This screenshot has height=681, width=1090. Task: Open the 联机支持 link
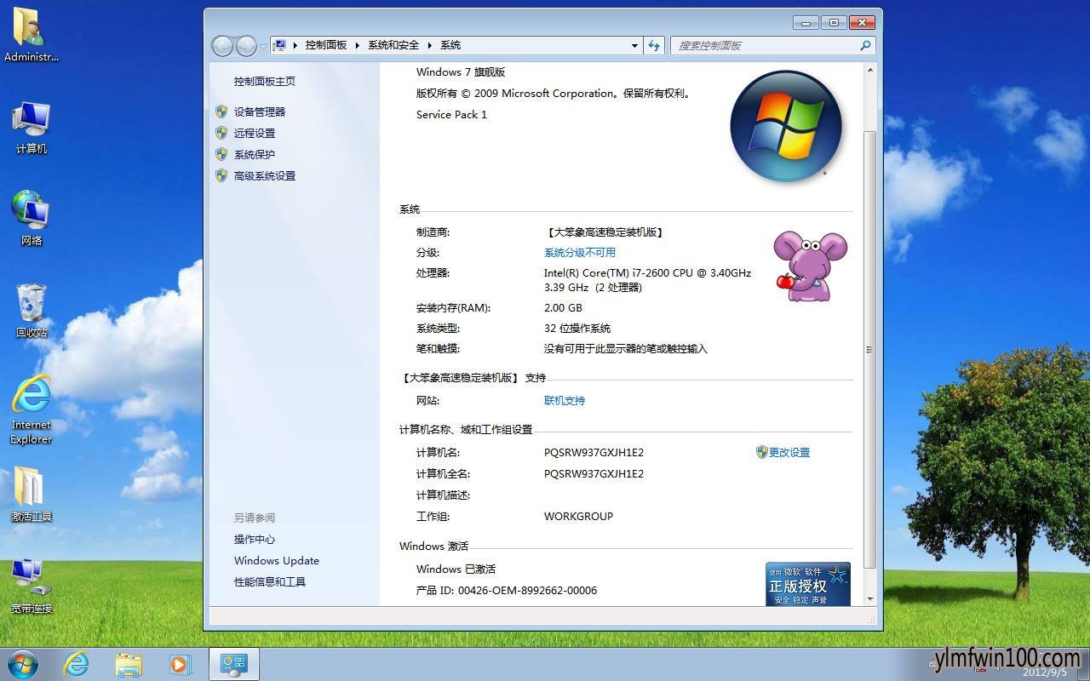coord(565,400)
